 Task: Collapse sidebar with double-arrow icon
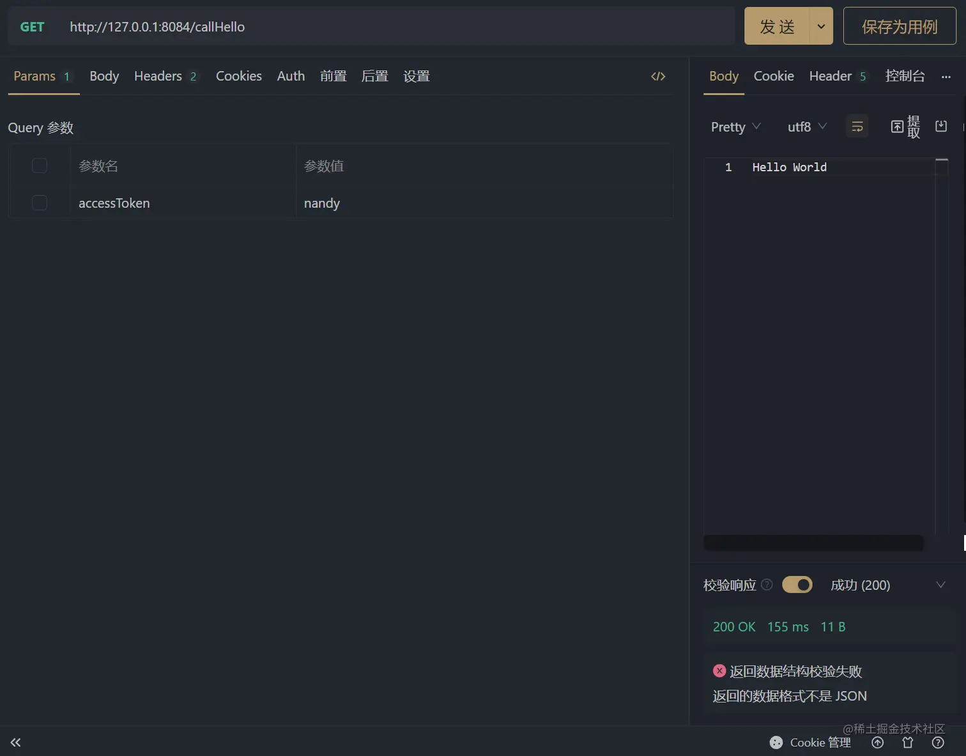[16, 742]
